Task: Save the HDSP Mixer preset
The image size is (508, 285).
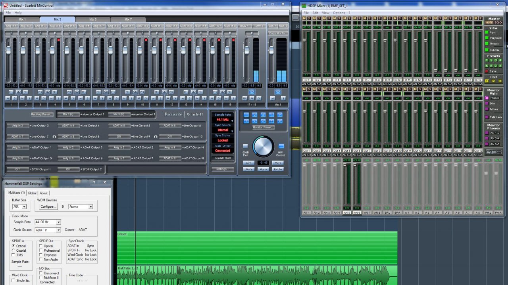Action: [487, 71]
